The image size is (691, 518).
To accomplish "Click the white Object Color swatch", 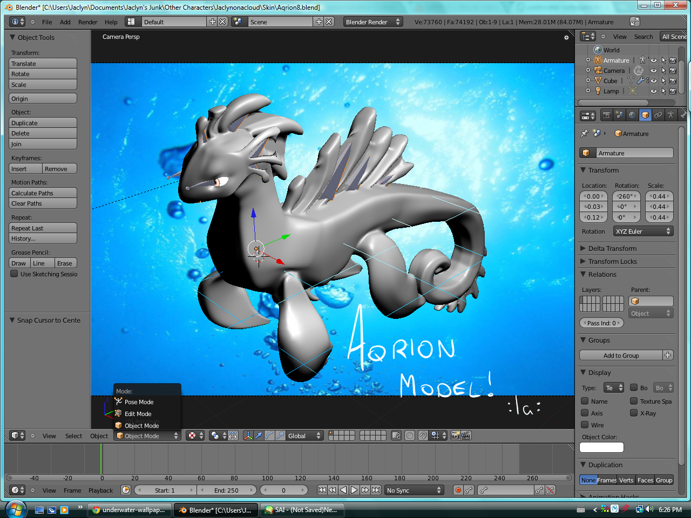I will click(x=601, y=447).
